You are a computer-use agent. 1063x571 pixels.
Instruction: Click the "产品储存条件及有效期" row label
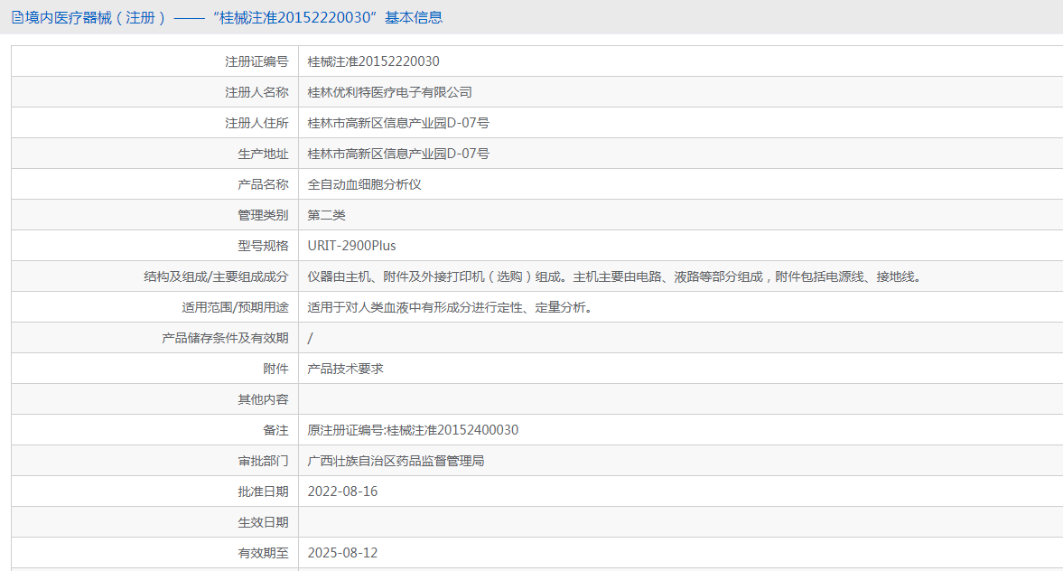pos(225,338)
